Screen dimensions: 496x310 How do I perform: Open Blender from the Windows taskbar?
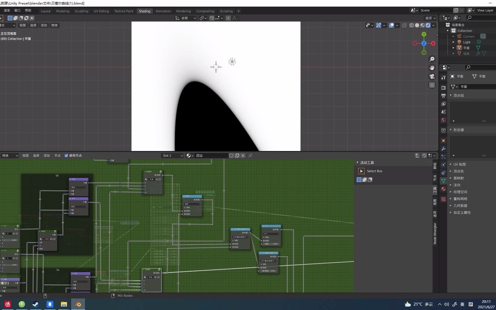tap(77, 304)
